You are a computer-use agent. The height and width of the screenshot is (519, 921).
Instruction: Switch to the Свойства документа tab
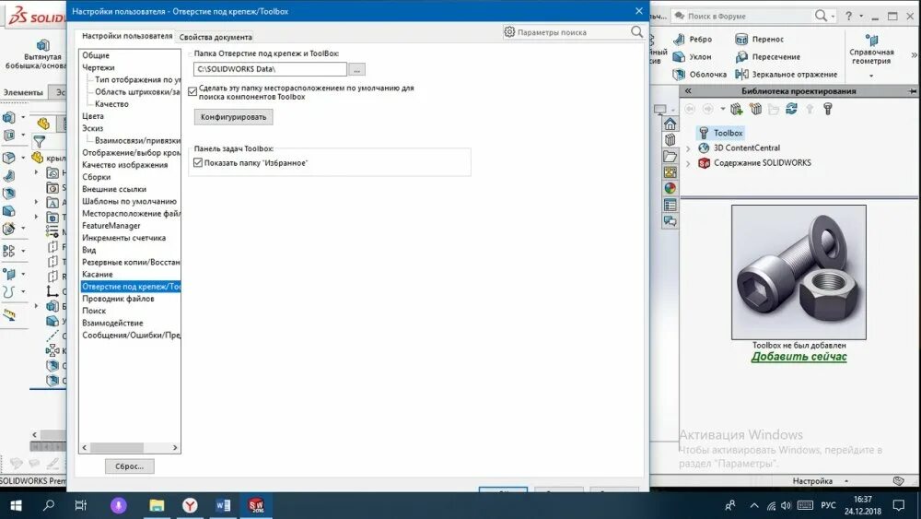pos(216,37)
